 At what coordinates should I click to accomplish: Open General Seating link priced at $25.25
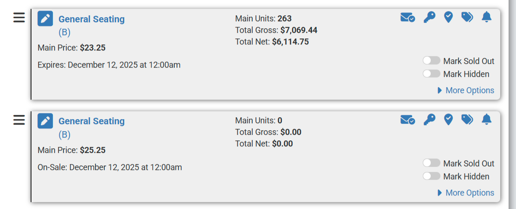pyautogui.click(x=91, y=121)
